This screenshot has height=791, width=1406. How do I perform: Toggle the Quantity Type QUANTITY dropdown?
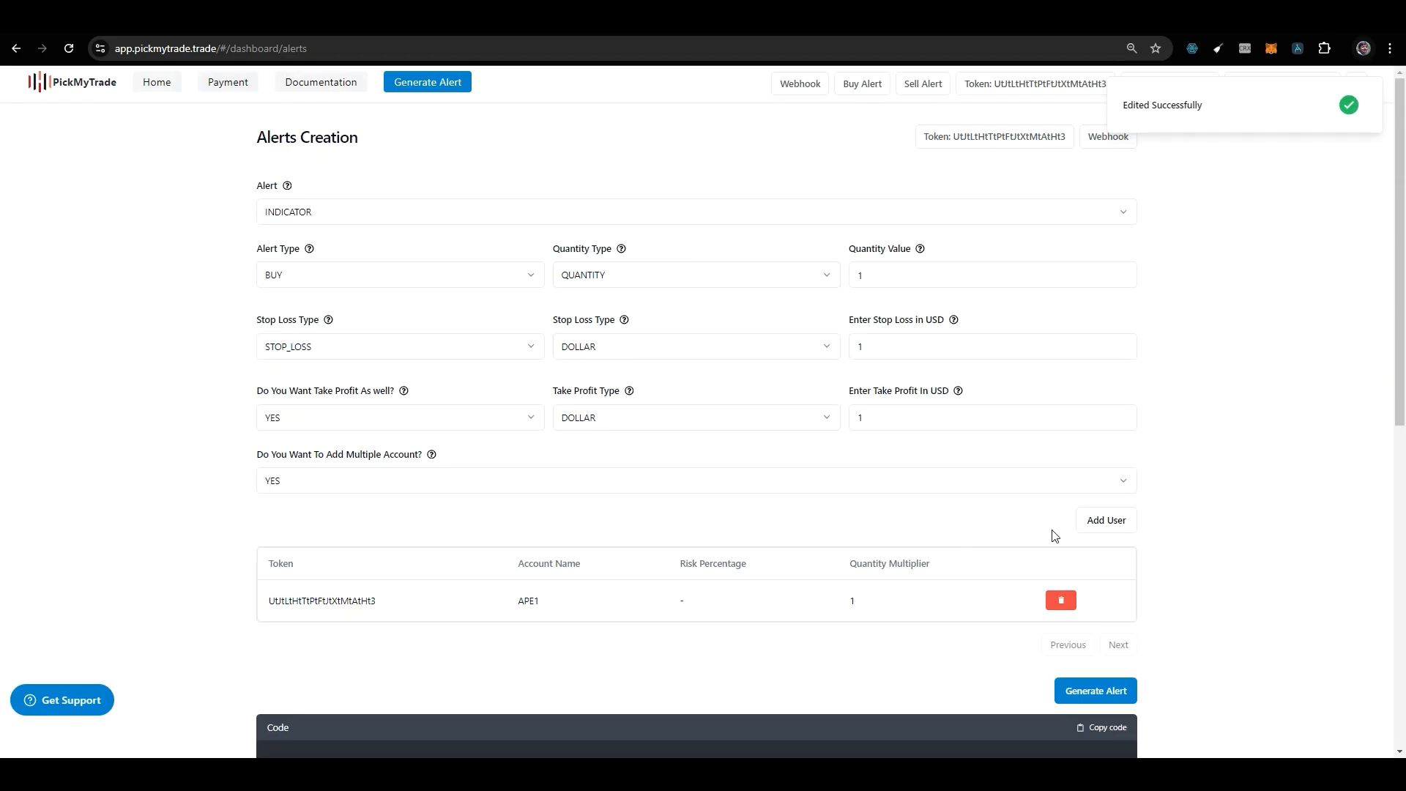pyautogui.click(x=694, y=275)
